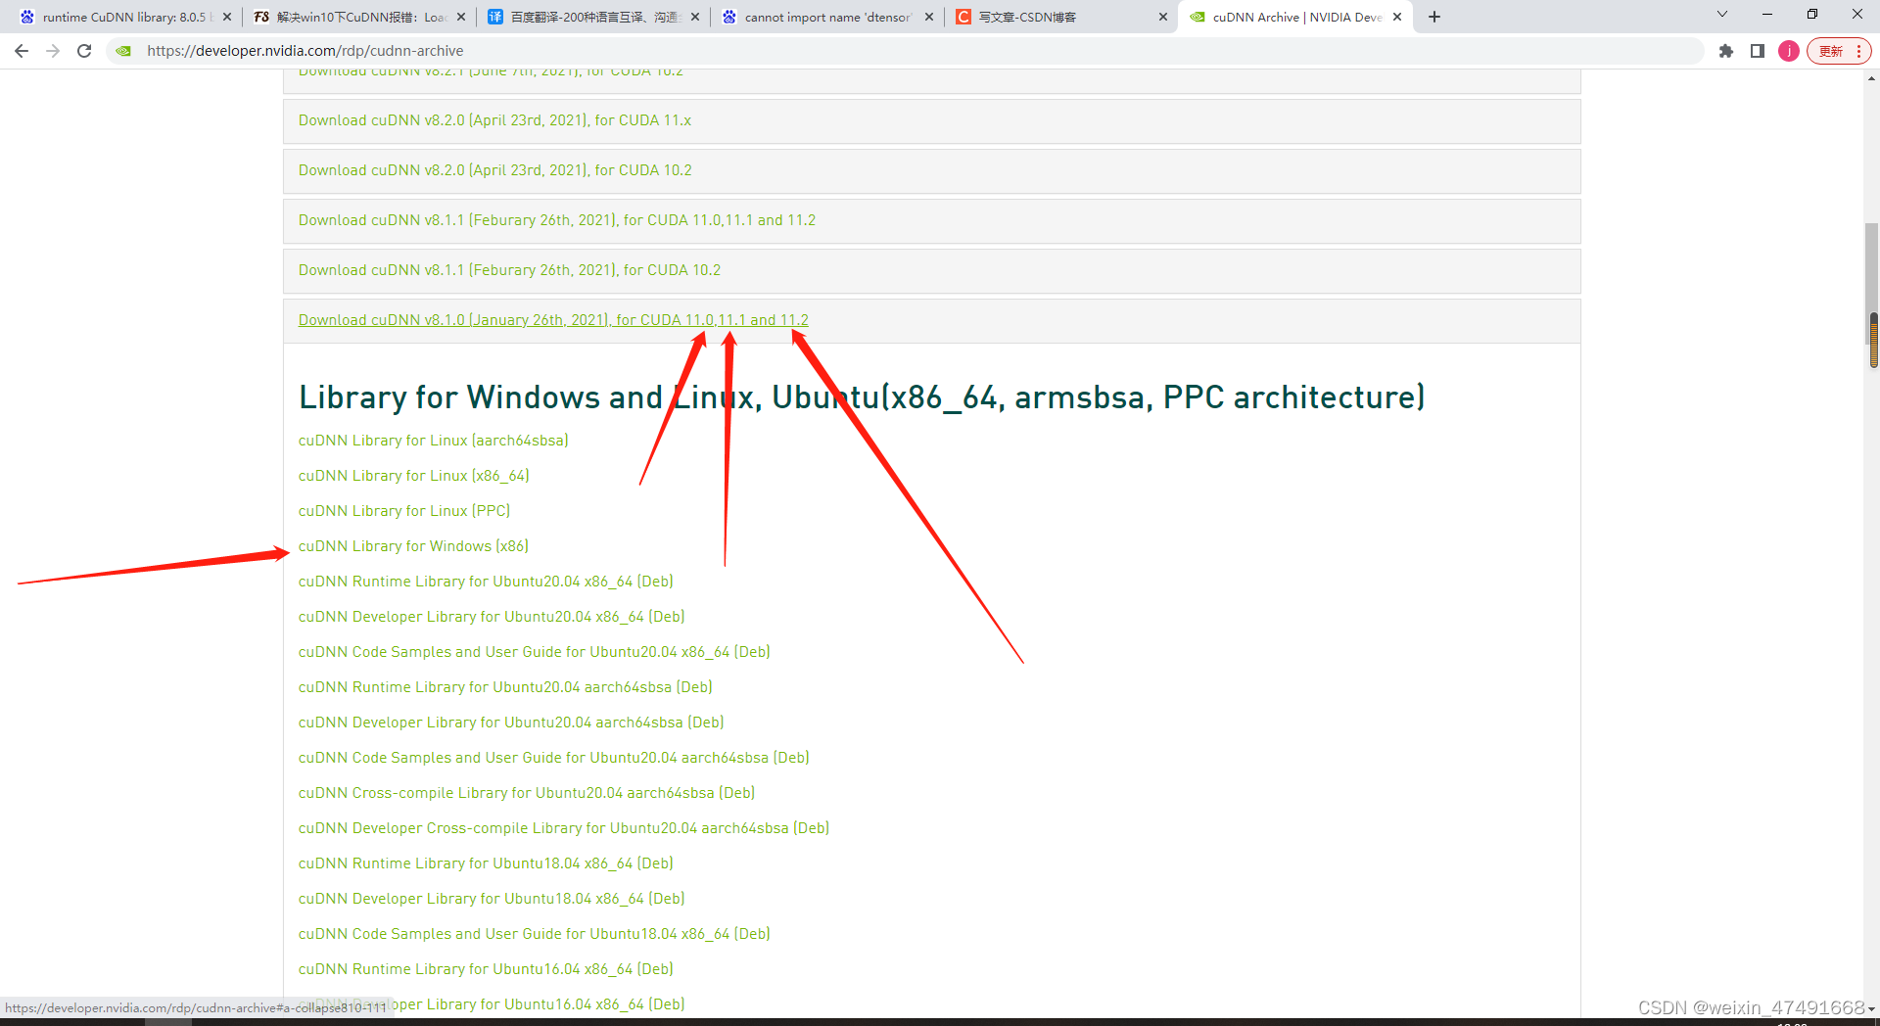
Task: Open cuDNN Library for Linux (PPC)
Action: 404,511
